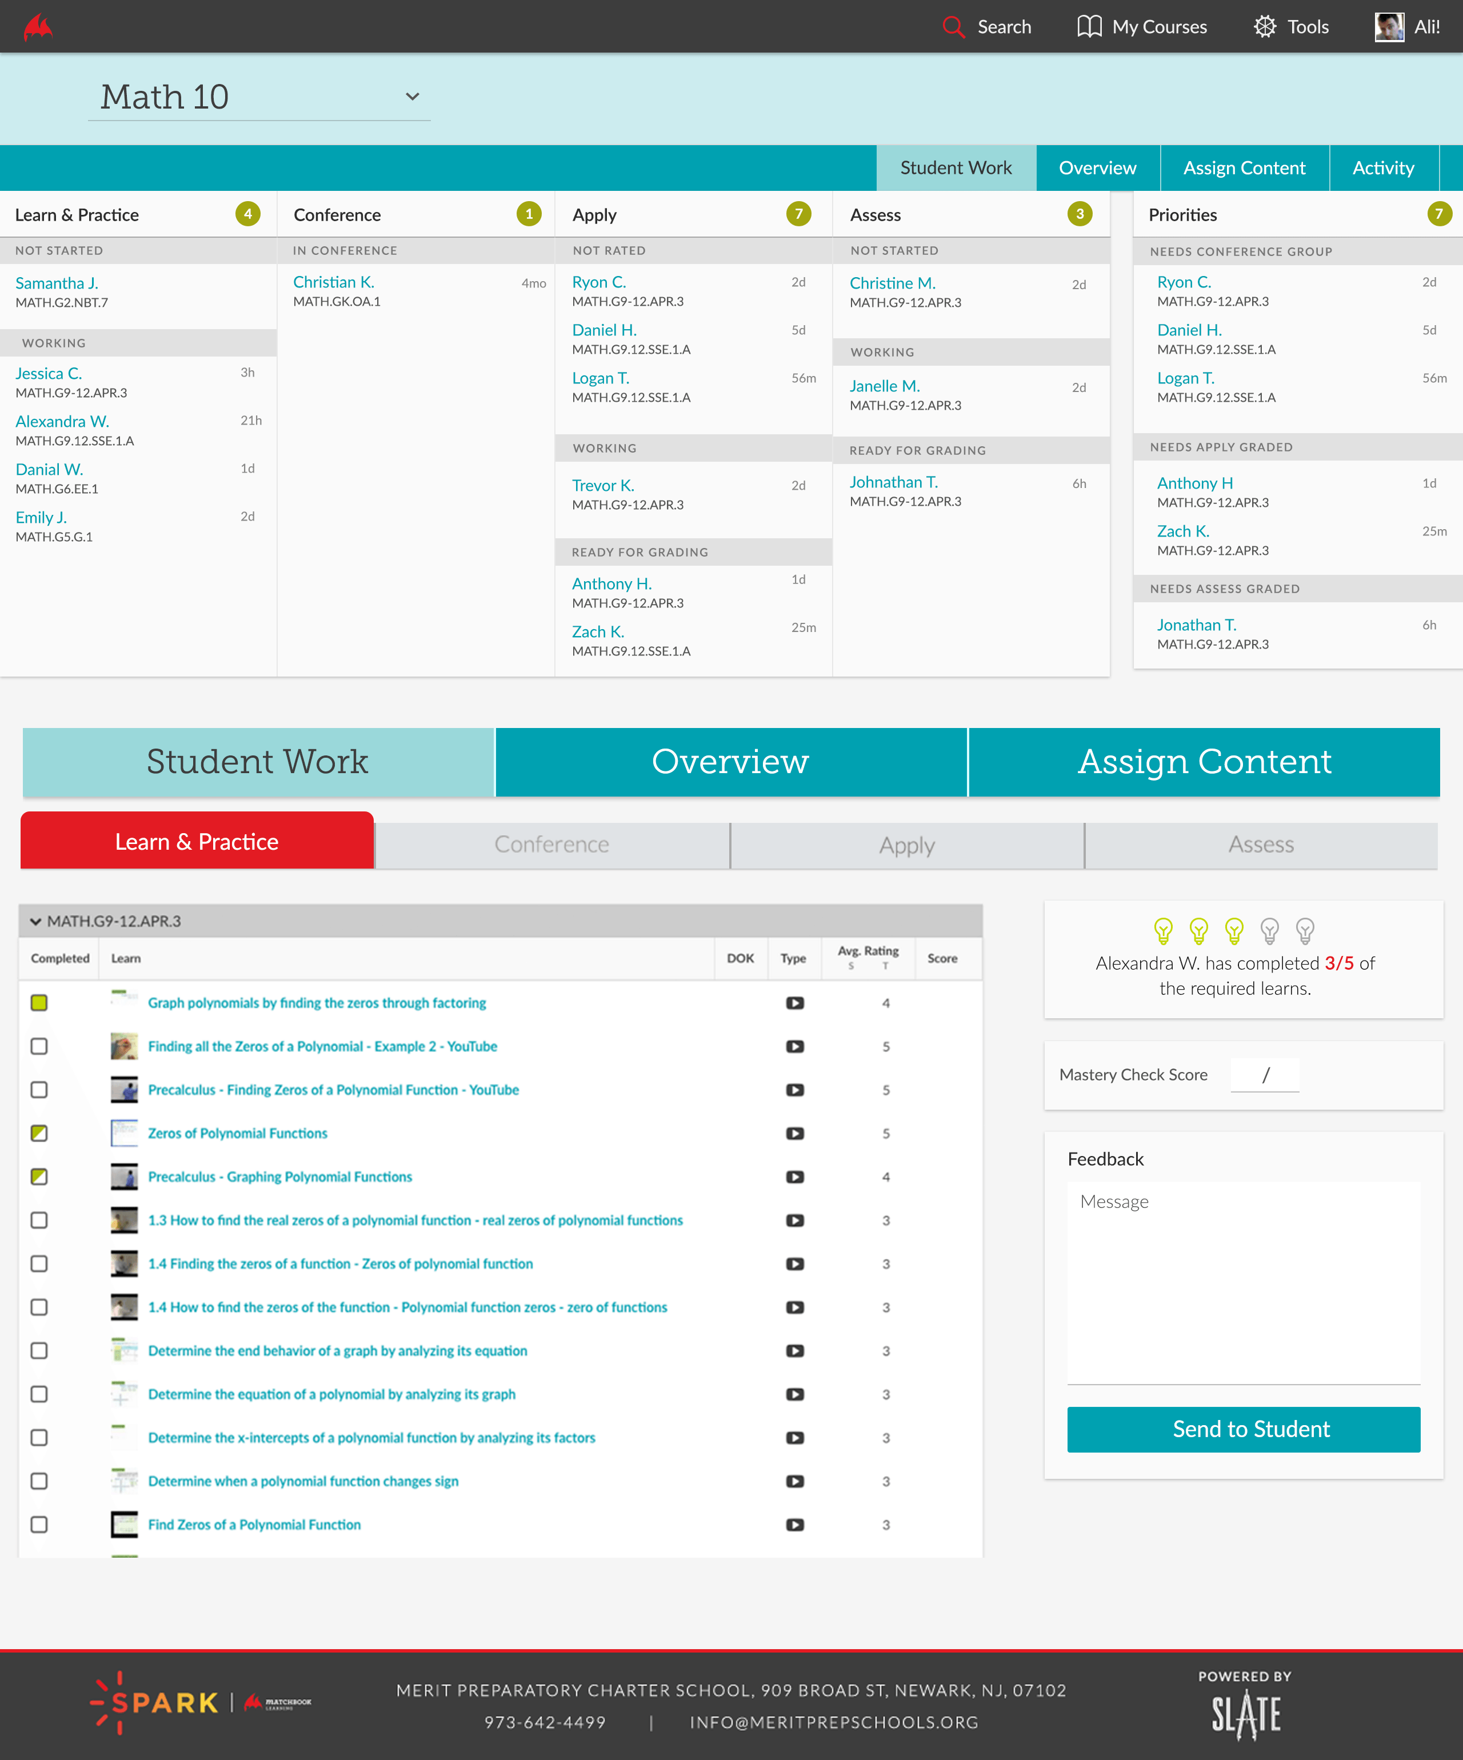
Task: Select the red Learn & Practice subtab
Action: (x=197, y=841)
